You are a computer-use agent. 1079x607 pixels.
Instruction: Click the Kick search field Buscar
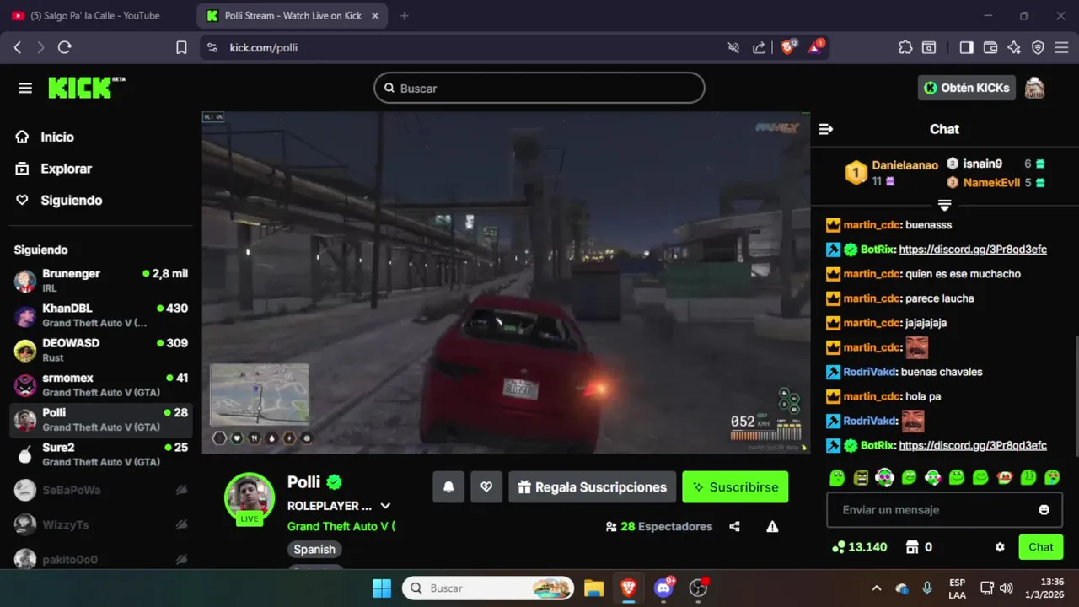tap(539, 88)
